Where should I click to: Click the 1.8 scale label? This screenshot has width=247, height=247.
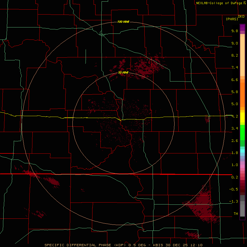coord(235,153)
